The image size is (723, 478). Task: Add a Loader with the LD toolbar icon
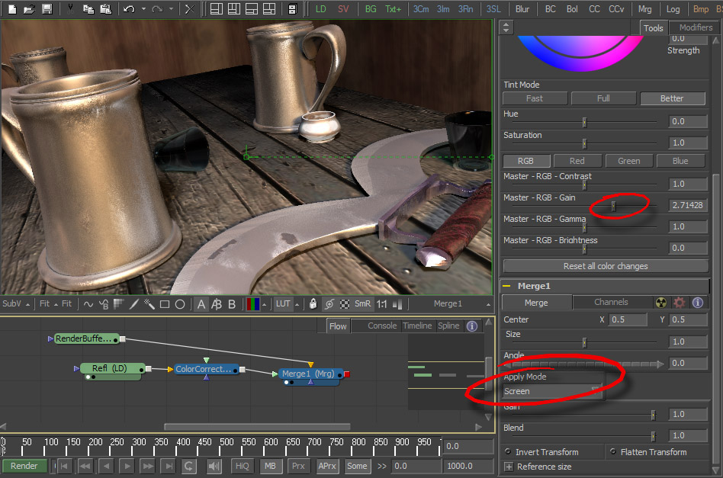tap(320, 9)
